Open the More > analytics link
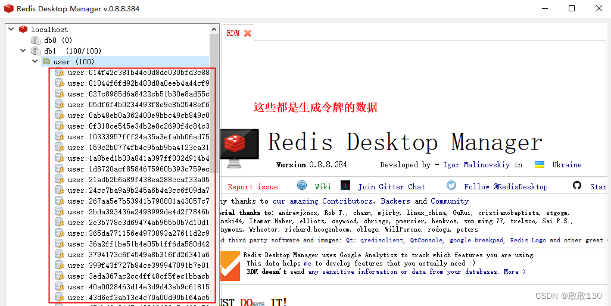611x306 pixels. (x=515, y=271)
